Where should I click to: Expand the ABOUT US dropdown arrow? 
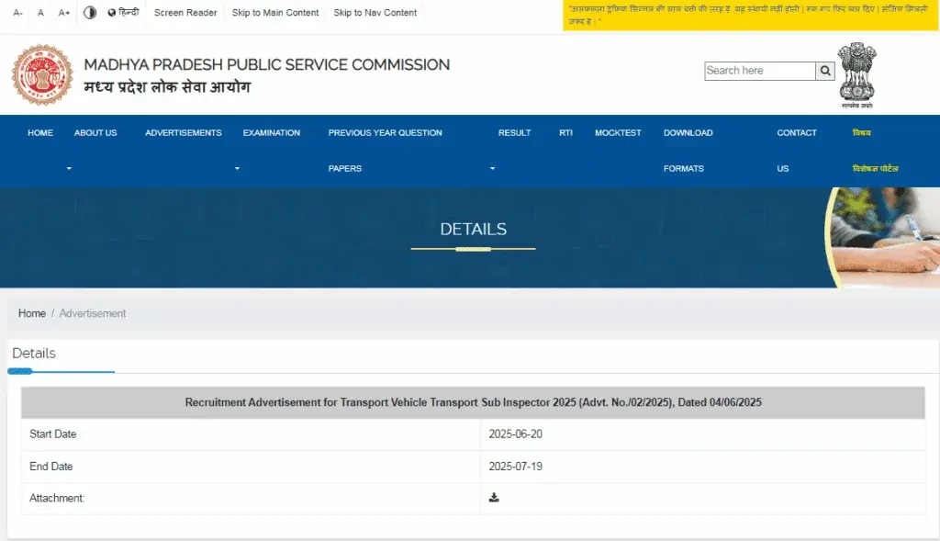[x=69, y=168]
